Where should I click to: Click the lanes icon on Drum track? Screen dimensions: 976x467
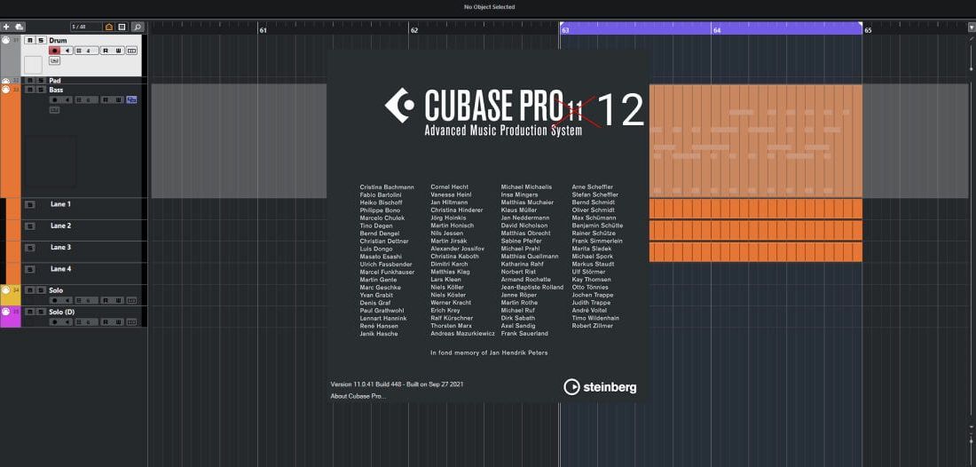(x=131, y=51)
